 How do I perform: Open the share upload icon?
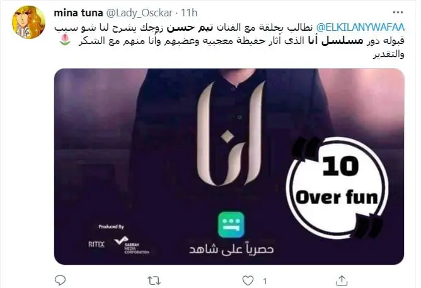click(x=342, y=280)
